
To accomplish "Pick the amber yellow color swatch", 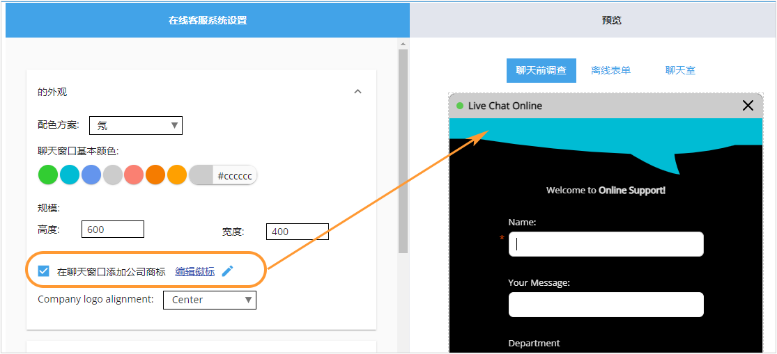I will pyautogui.click(x=177, y=175).
